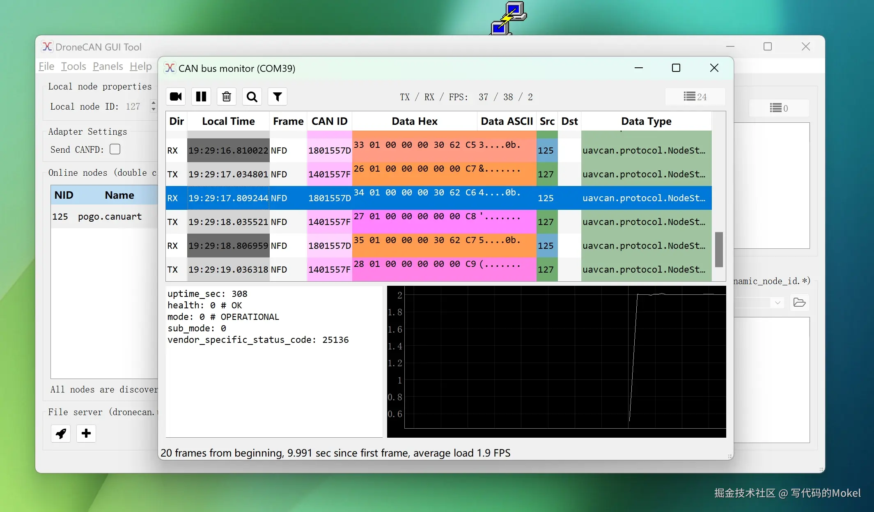Add file server path with plus icon

pyautogui.click(x=86, y=434)
